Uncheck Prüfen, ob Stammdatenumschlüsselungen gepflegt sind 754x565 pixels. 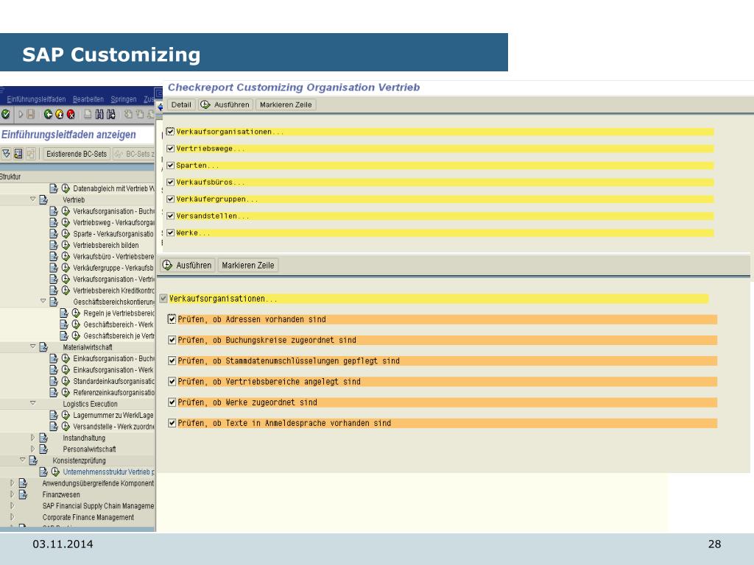click(172, 360)
